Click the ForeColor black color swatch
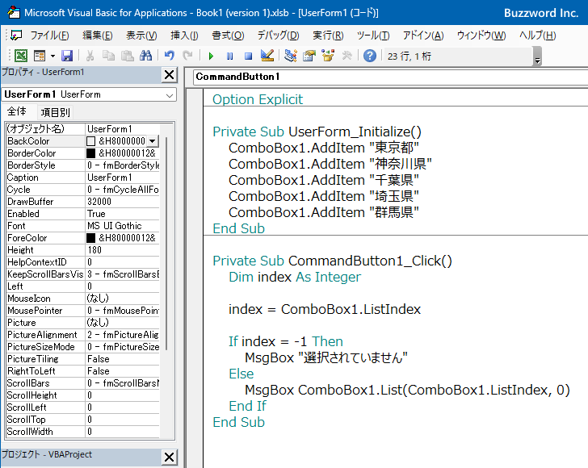588x468 pixels. (90, 238)
